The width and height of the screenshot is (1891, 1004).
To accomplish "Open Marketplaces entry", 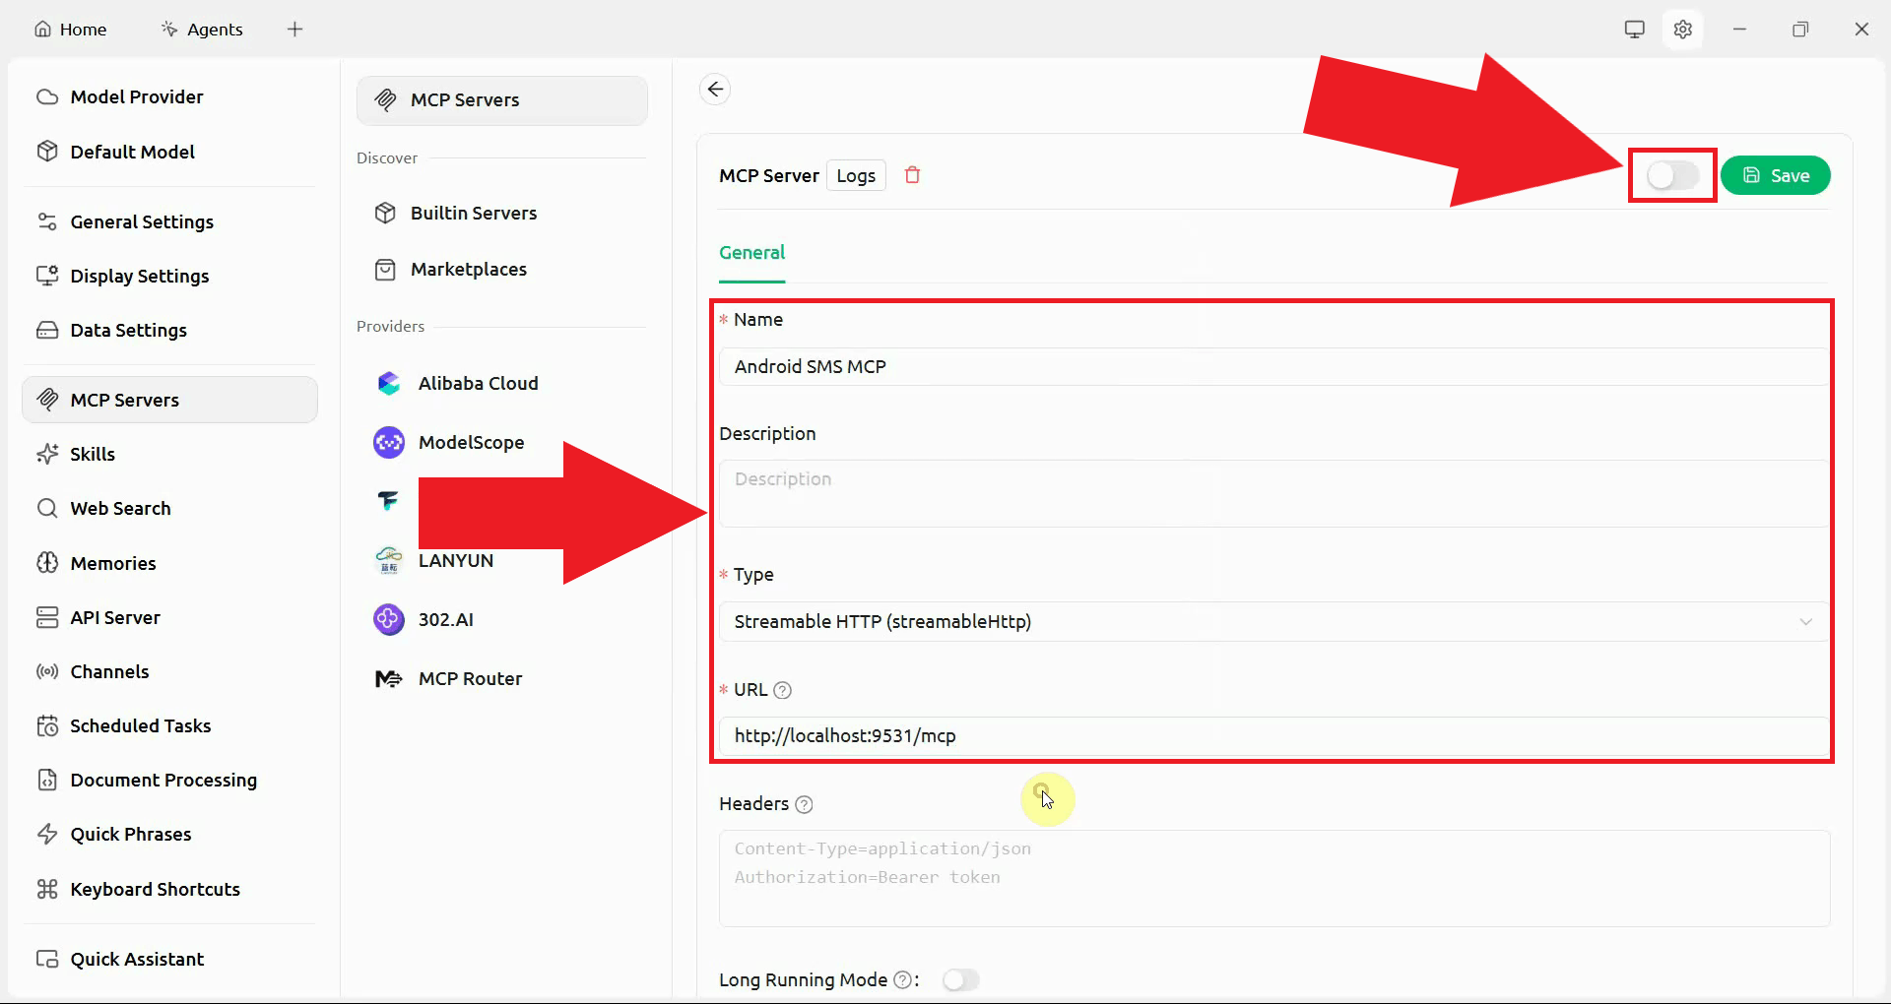I will pyautogui.click(x=502, y=269).
